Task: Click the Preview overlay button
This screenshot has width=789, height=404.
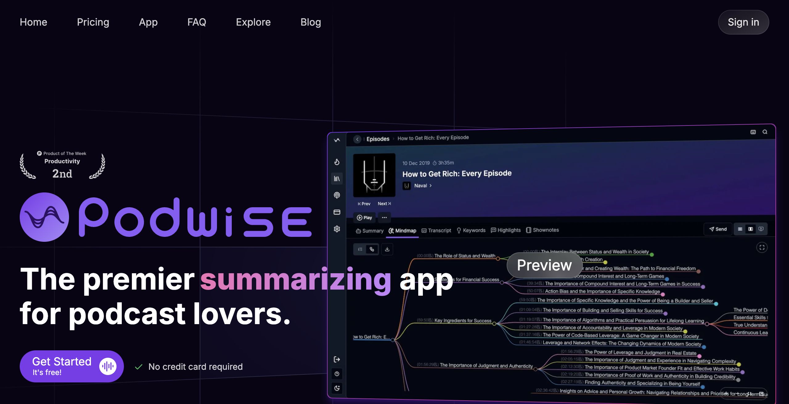Action: [x=544, y=265]
